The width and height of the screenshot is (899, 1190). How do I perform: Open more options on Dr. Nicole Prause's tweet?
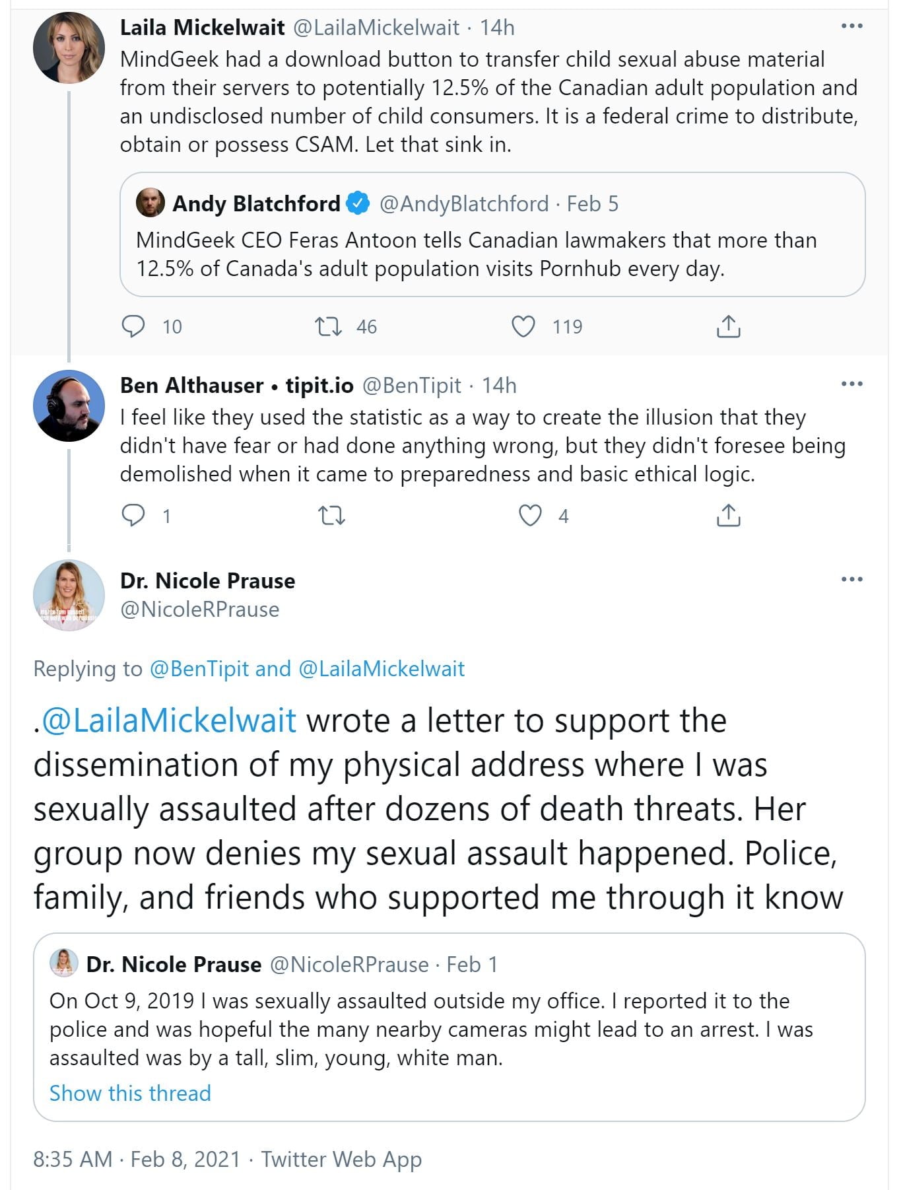[851, 580]
